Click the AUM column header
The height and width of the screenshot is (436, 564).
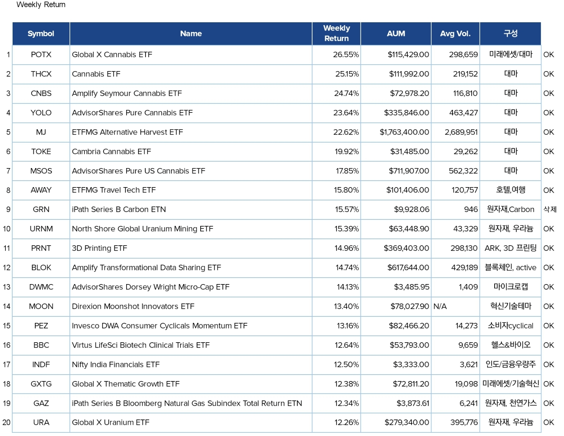tap(396, 33)
